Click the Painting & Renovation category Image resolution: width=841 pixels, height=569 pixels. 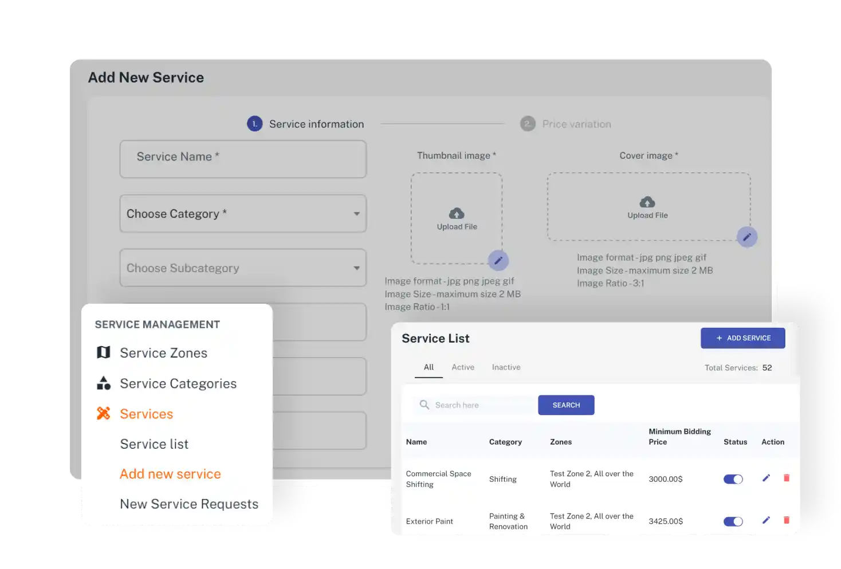[509, 521]
